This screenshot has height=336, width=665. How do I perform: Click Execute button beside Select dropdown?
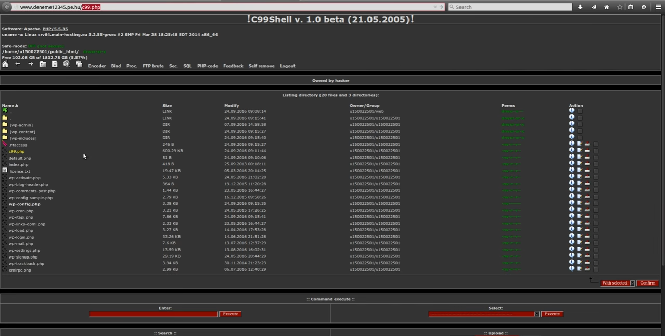552,314
